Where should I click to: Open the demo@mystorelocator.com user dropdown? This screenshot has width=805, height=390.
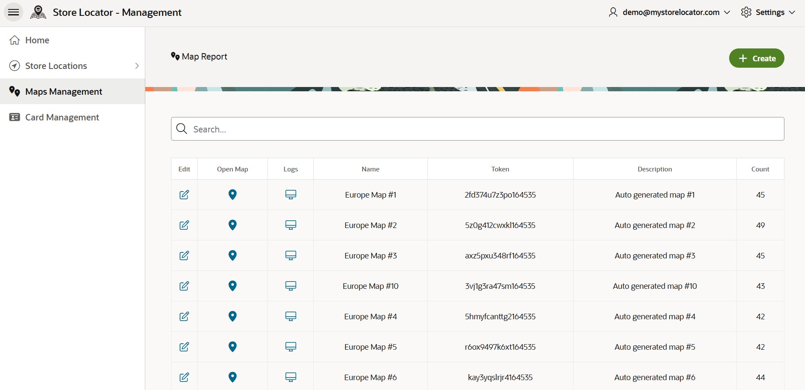point(670,12)
